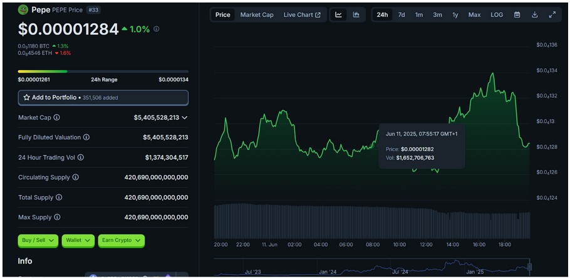
Task: Open Fully Diluted Valuation info icon
Action: coord(86,137)
